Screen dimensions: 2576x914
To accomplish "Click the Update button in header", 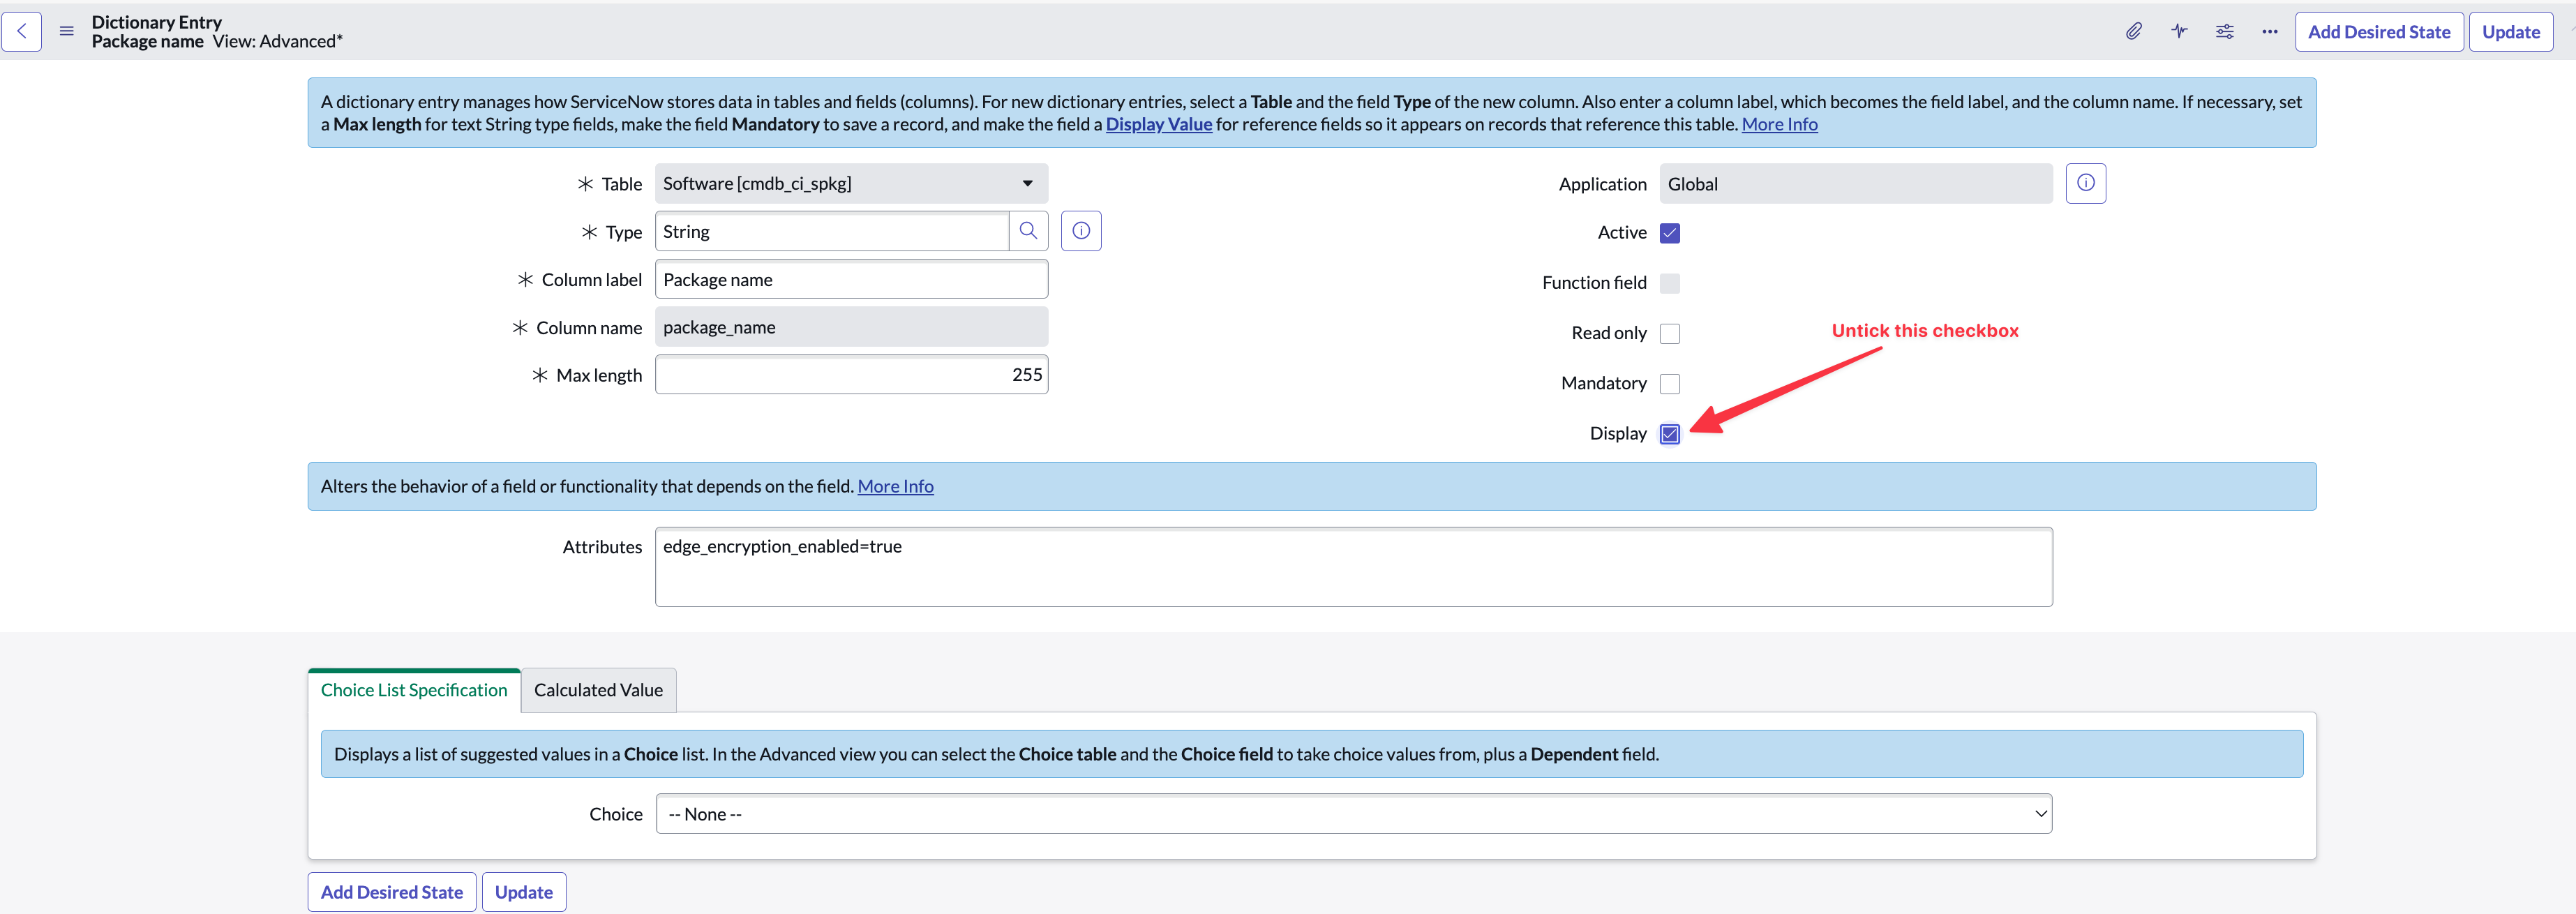I will coord(2510,32).
